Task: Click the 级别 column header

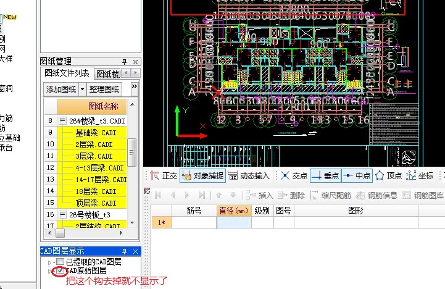Action: (x=262, y=211)
